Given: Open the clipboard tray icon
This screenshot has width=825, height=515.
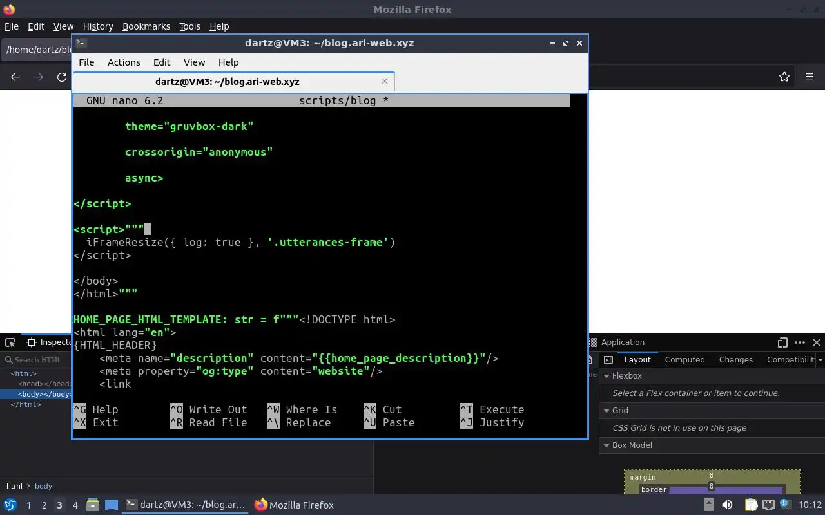Looking at the screenshot, I should point(751,505).
